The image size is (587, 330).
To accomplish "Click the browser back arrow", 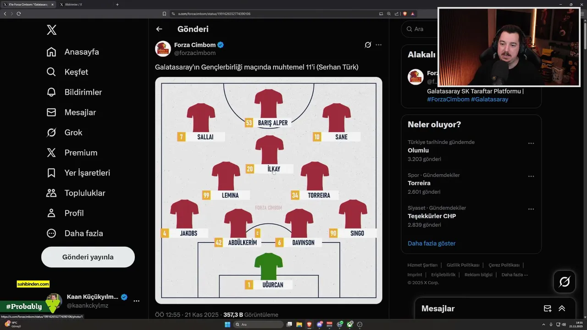I will click(x=5, y=14).
